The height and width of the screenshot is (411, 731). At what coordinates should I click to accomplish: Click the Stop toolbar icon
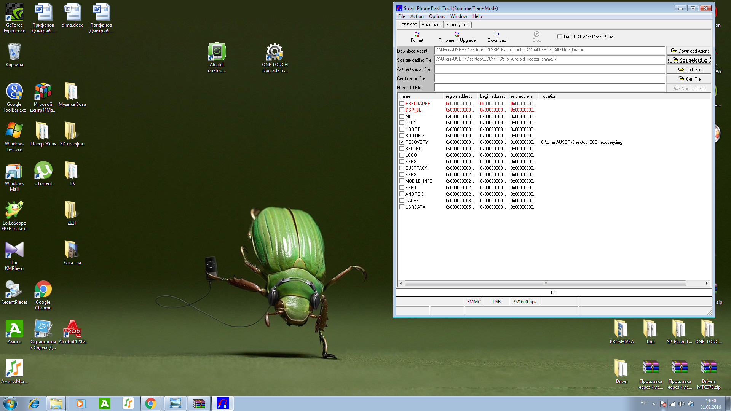point(536,35)
